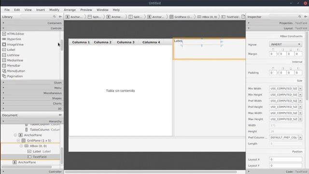Screen dimensions: 309x174
Task: Select the Pagination control icon
Action: 4,76
